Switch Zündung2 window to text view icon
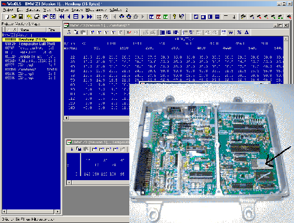 tap(162, 32)
